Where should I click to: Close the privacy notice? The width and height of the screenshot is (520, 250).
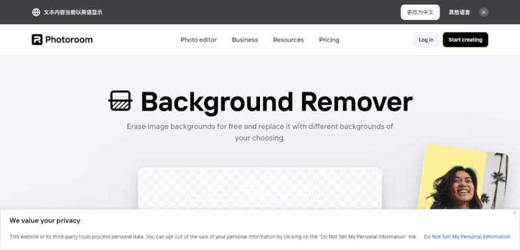click(x=514, y=213)
